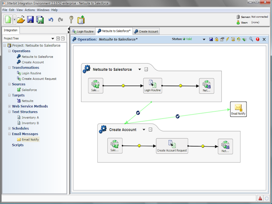Select the Integration panel tab
272x204 pixels.
[10, 30]
